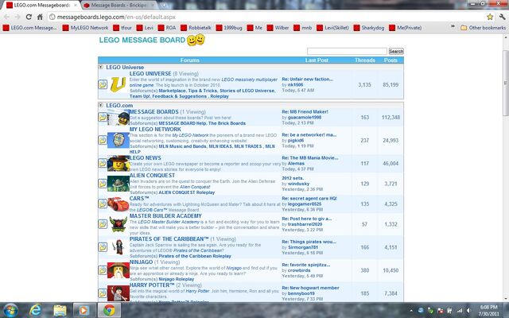Click the volume icon in system tray

pyautogui.click(x=468, y=311)
